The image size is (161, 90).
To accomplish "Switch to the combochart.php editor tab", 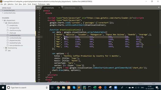I will (x=49, y=8).
